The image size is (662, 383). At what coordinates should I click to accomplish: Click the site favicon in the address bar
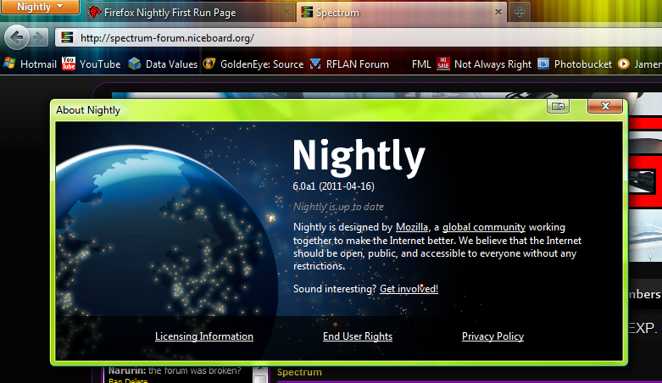(67, 37)
